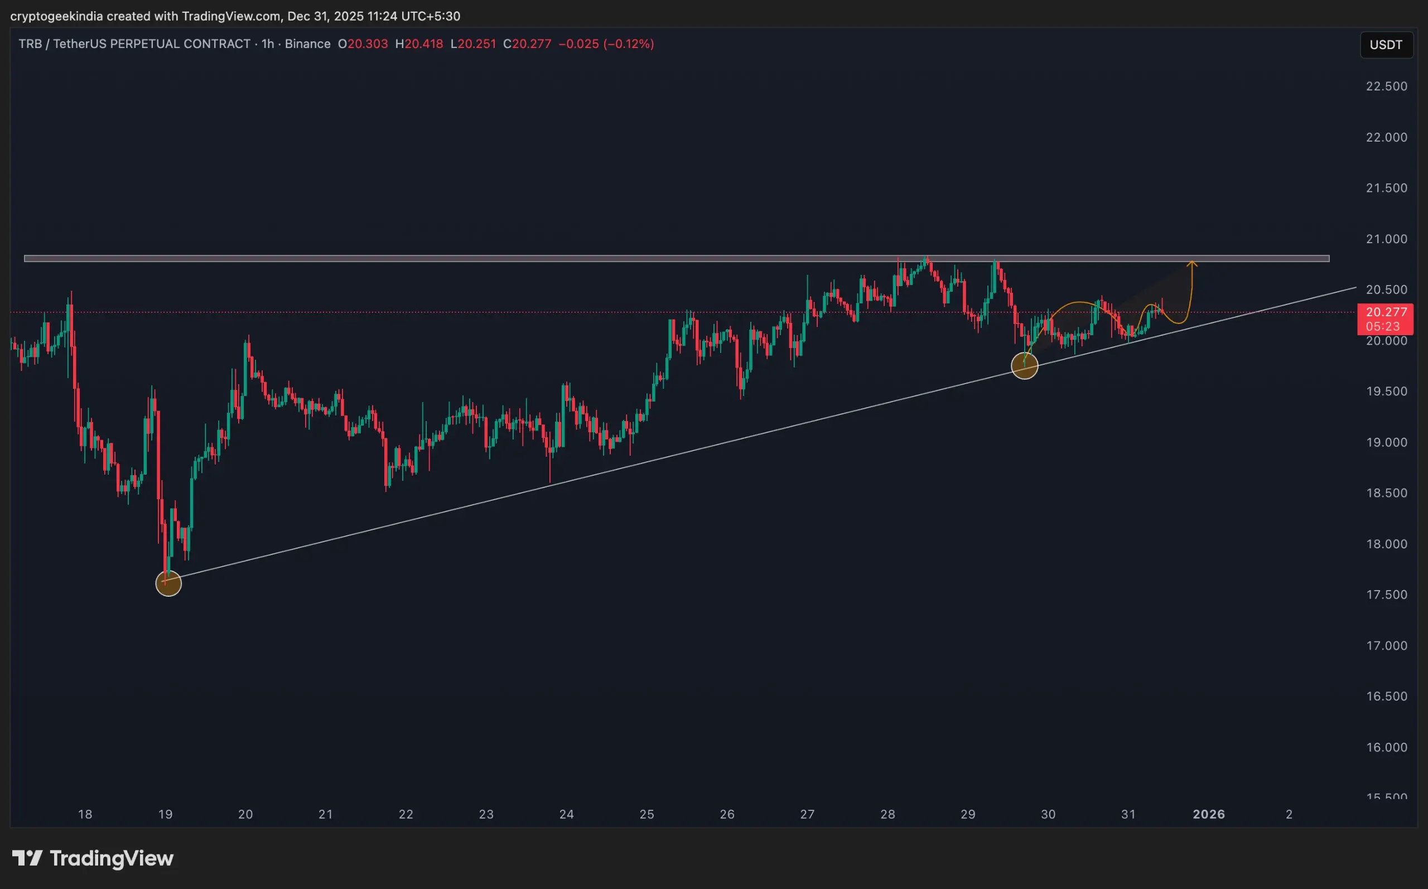Click the 2026 date label on time axis
Screen dimensions: 1428x889
1208,814
